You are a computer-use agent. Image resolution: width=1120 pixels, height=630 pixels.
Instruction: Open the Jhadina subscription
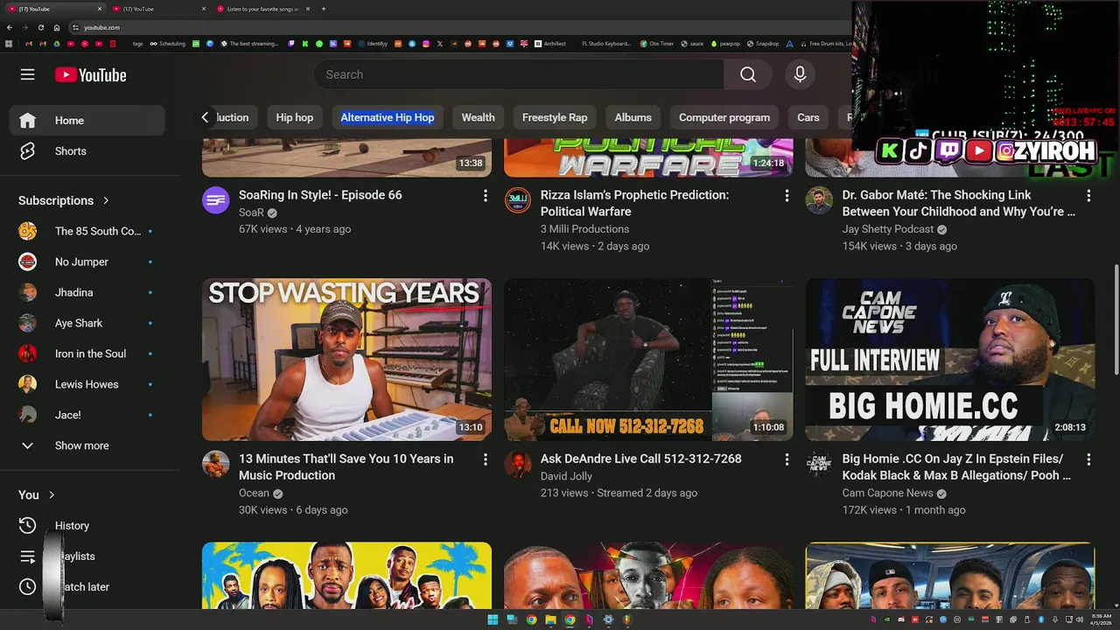[87, 292]
